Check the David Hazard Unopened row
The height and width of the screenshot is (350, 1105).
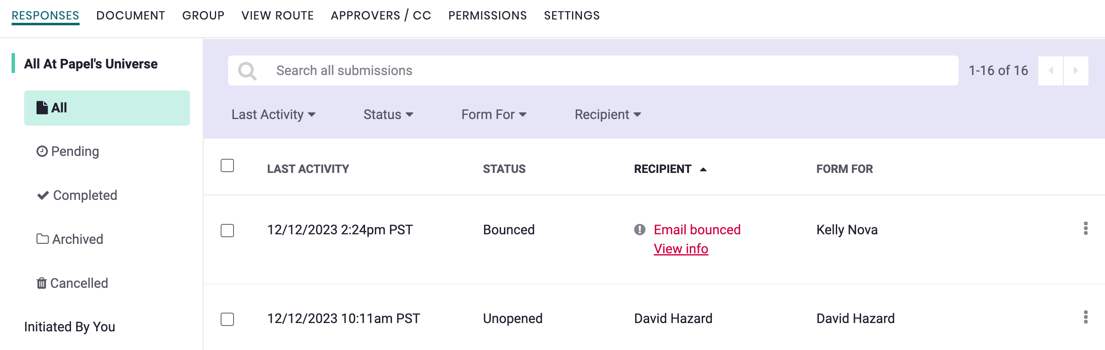227,319
